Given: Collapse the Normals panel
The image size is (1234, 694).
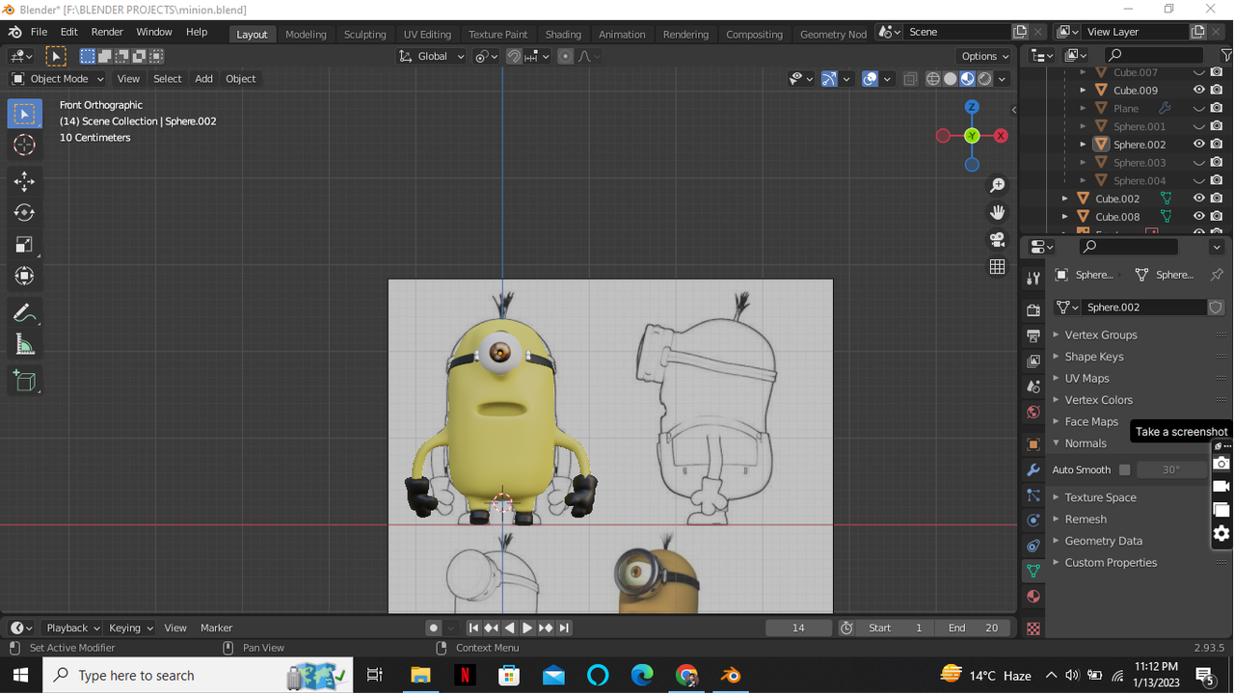Looking at the screenshot, I should click(1085, 443).
